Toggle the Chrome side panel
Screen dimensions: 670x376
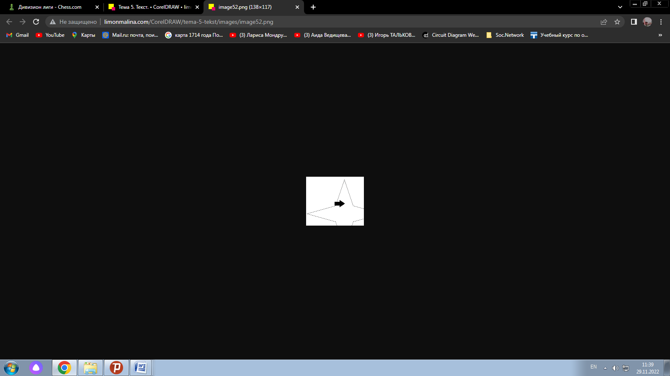634,22
